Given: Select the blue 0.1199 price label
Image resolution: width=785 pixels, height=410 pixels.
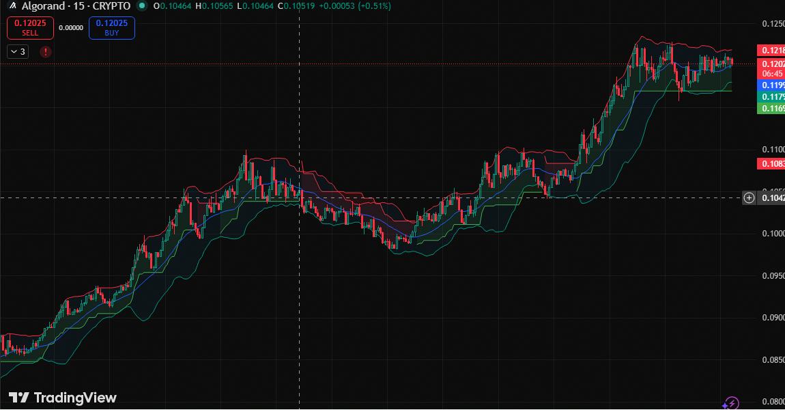Looking at the screenshot, I should coord(771,85).
